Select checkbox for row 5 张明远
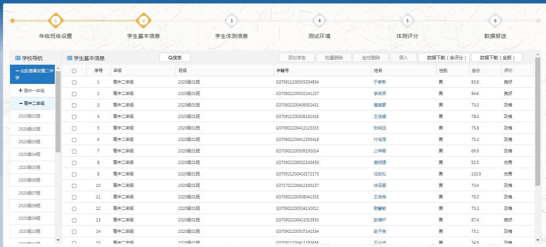The width and height of the screenshot is (546, 247). tap(74, 128)
